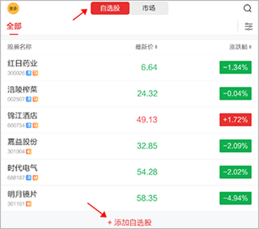Toggle the +1.72% change badge
This screenshot has height=229, width=259.
tap(235, 120)
